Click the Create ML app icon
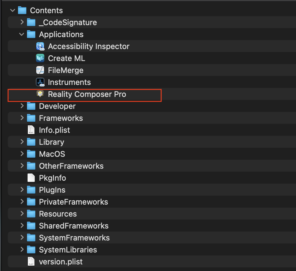The image size is (296, 271). (x=40, y=58)
